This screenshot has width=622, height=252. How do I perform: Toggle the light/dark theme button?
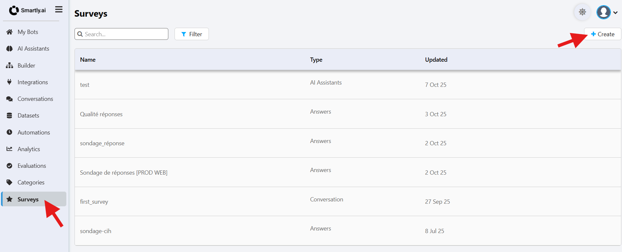(582, 12)
